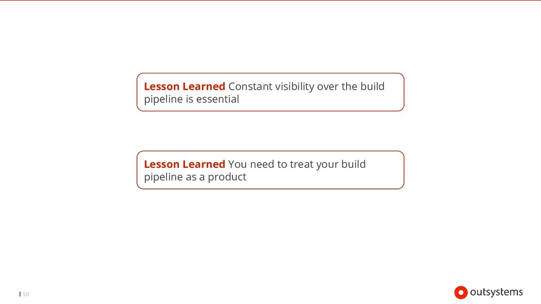Click the phrase "pipeline as a" in second box
The image size is (541, 304).
174,177
